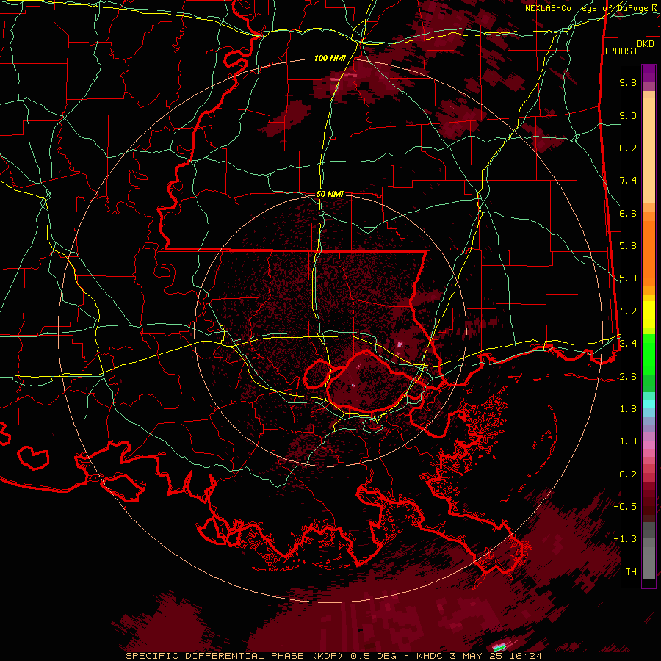
Task: Click the gray bottom segment of the color bar
Action: pos(649,563)
